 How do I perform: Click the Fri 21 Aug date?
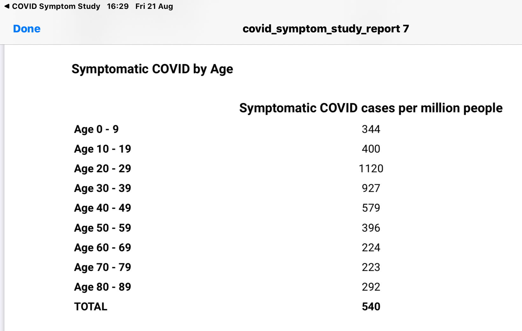click(x=154, y=6)
